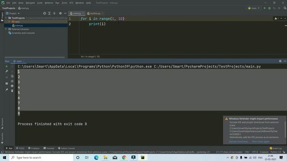Open the Problems tool window

tap(34, 148)
